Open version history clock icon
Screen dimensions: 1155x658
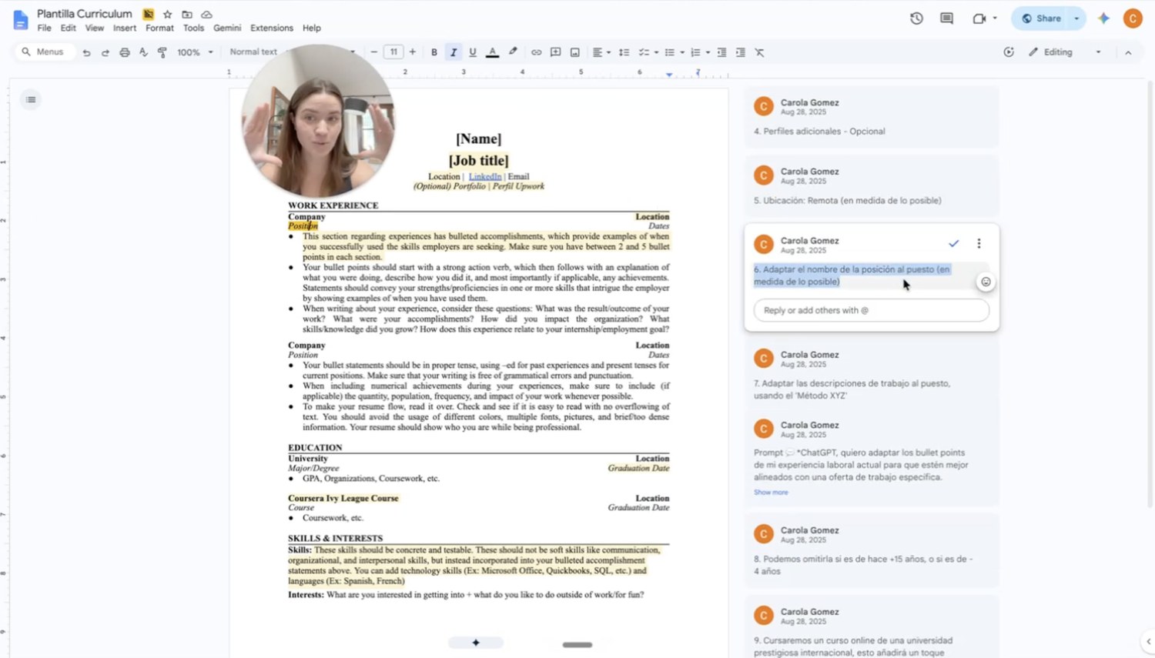(x=916, y=18)
